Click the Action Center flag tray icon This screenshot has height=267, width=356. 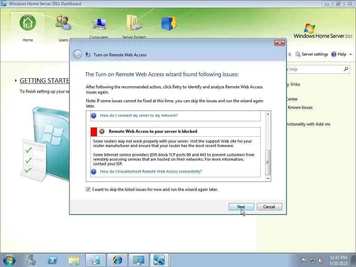point(304,260)
